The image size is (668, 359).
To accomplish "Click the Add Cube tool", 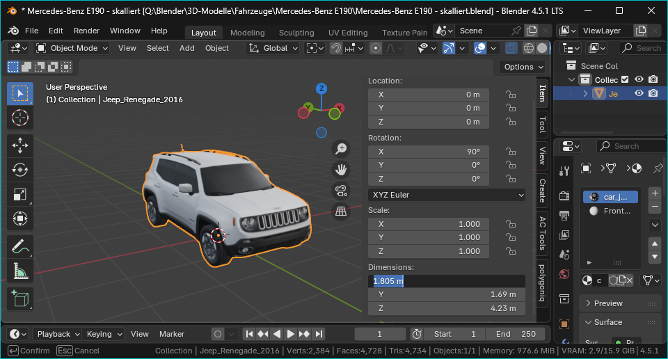I will point(20,299).
